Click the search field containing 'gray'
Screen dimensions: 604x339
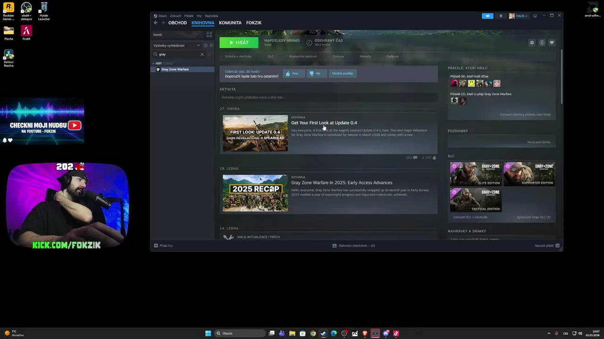pos(178,54)
